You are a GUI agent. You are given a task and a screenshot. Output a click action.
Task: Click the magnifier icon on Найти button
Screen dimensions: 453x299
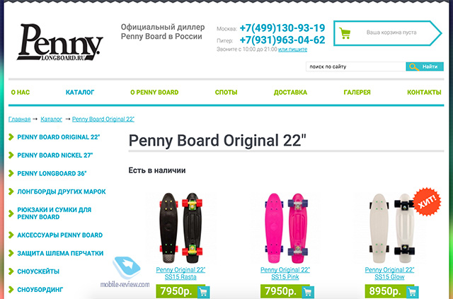[x=413, y=66]
